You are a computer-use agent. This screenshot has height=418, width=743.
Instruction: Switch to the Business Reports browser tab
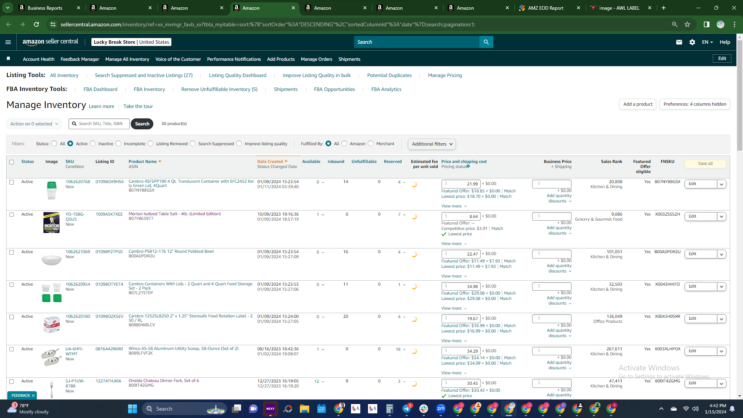point(49,8)
